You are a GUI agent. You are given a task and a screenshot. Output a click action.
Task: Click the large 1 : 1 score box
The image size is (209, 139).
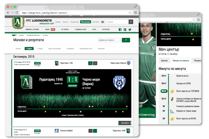click(x=72, y=80)
